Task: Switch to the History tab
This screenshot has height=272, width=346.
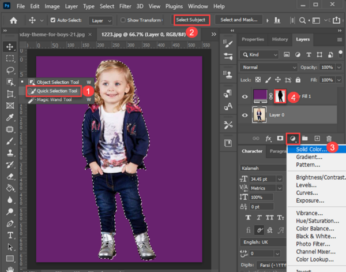Action: click(x=280, y=39)
